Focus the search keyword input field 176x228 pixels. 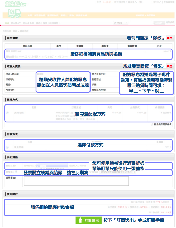(141, 22)
